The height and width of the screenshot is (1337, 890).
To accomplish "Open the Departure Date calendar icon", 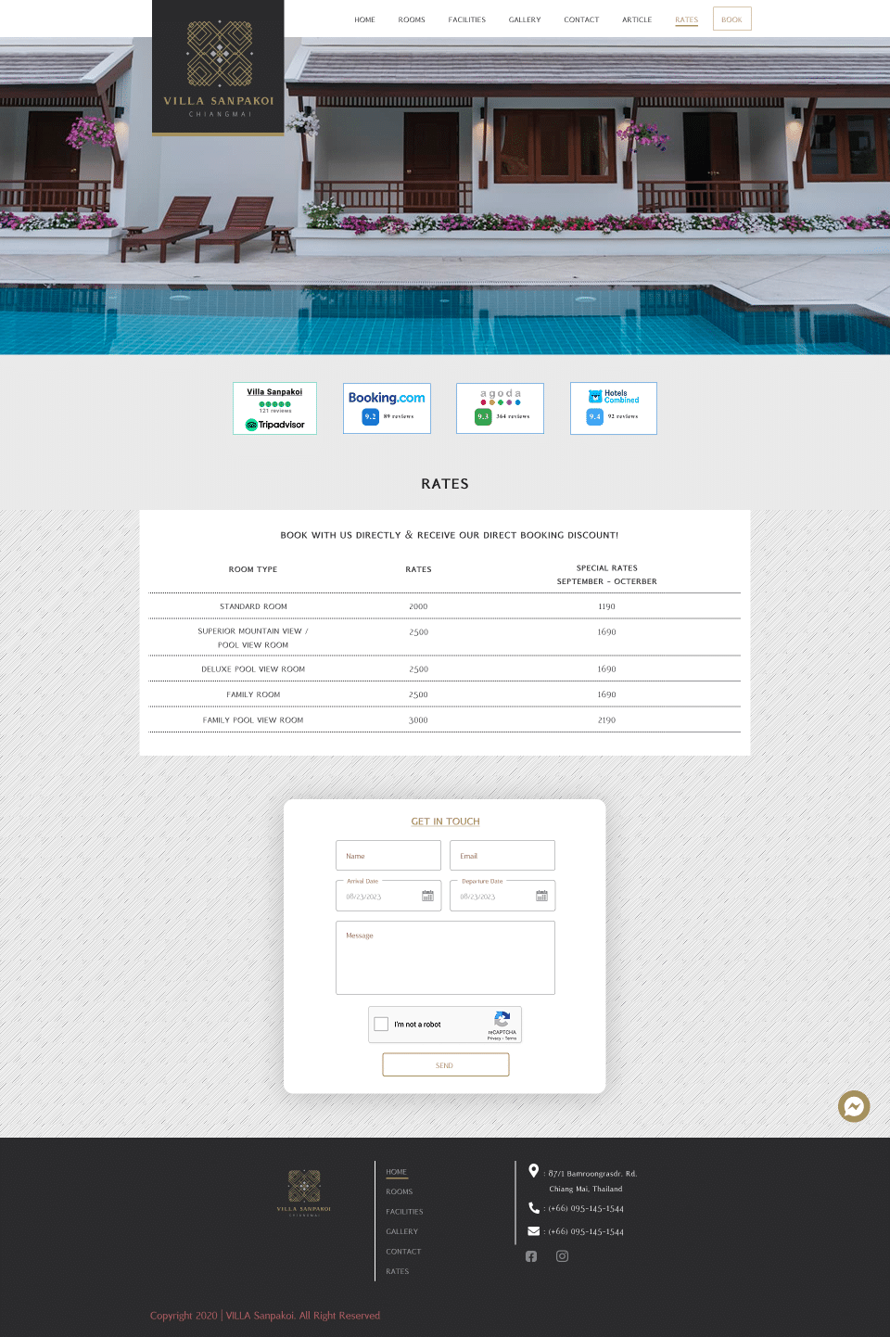I will [541, 897].
